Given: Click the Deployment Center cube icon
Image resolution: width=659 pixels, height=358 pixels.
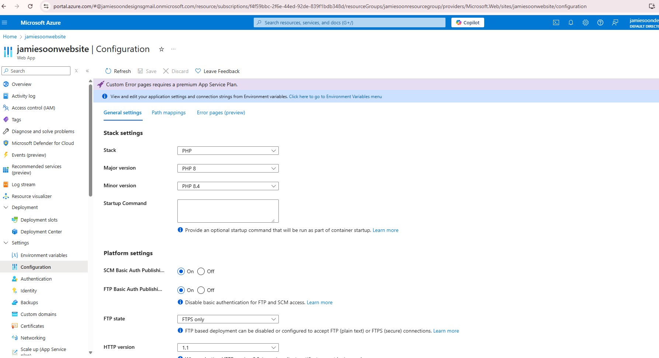Looking at the screenshot, I should point(15,232).
